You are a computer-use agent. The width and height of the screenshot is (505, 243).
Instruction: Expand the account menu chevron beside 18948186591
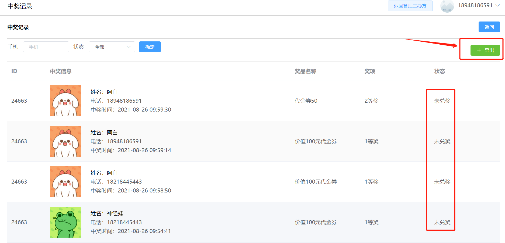click(x=498, y=6)
